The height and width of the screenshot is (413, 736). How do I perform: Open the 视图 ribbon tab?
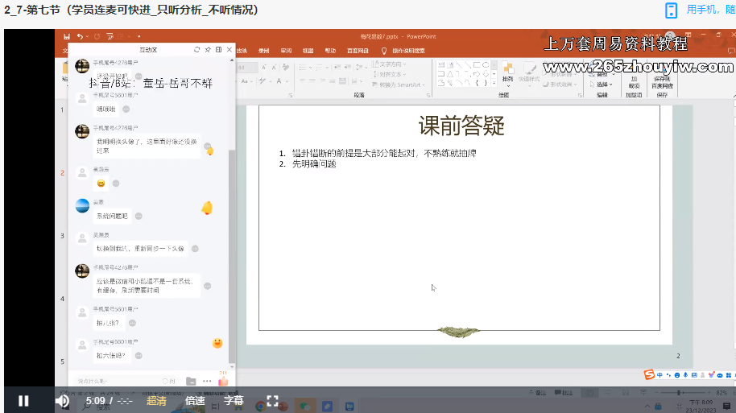pos(308,51)
